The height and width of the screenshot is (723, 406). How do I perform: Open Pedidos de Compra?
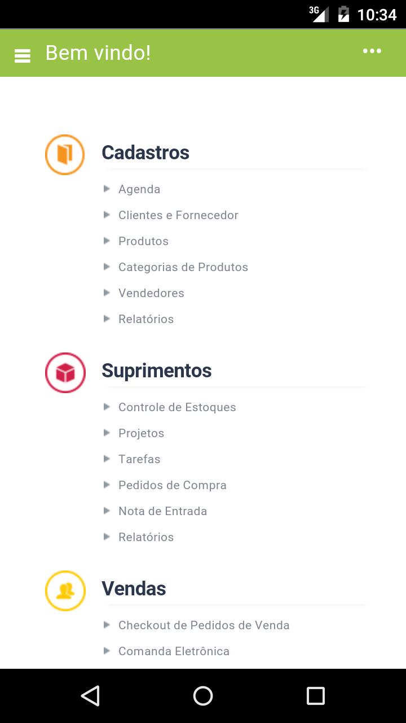pos(173,485)
